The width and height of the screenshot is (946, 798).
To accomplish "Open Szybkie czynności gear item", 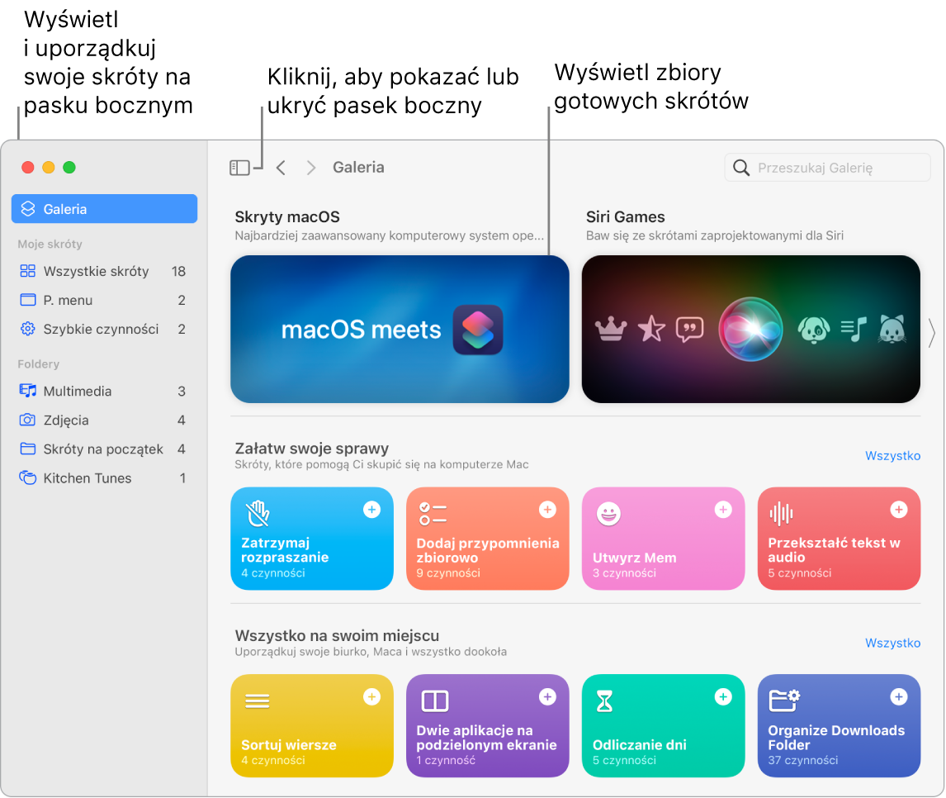I will pyautogui.click(x=101, y=329).
